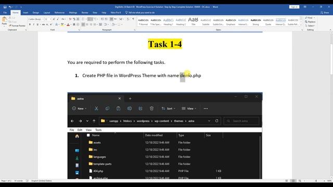
Task: Toggle Bold formatting
Action: [30, 24]
